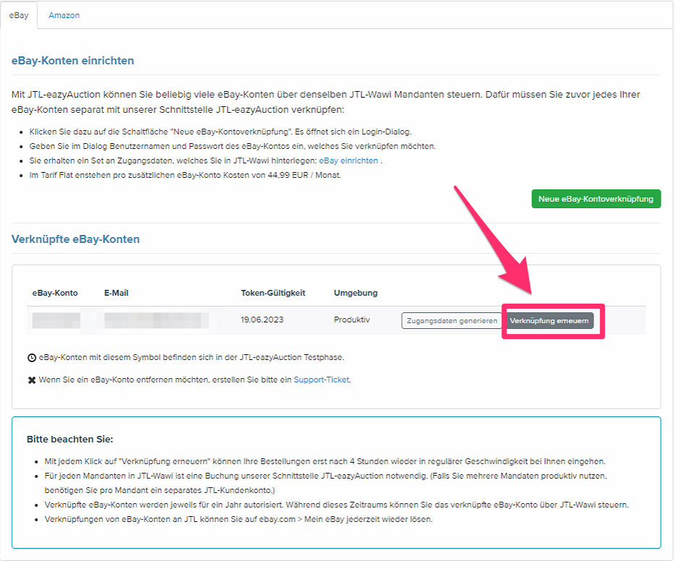Click the Token-Gültigkeit column header
This screenshot has width=675, height=561.
(x=273, y=293)
